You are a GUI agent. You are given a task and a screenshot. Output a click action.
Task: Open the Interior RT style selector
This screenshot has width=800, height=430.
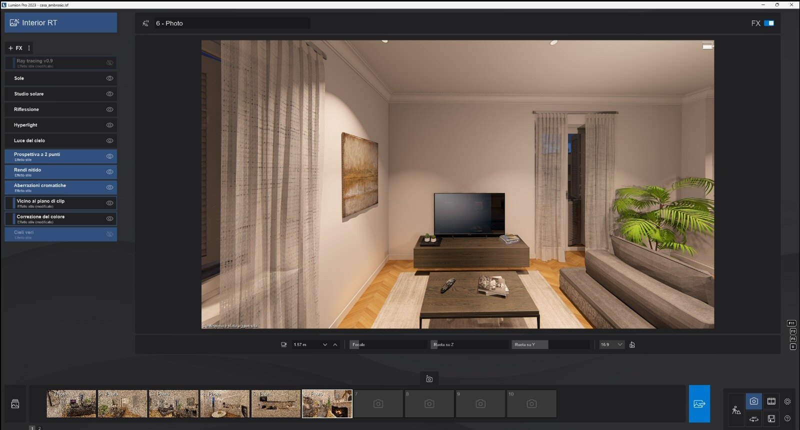[60, 22]
